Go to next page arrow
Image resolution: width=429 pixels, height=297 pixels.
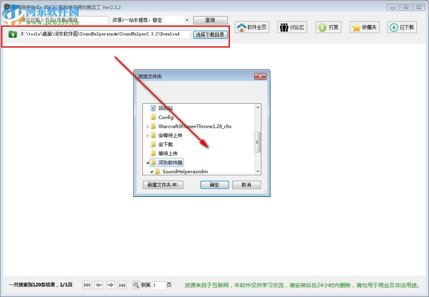111,285
